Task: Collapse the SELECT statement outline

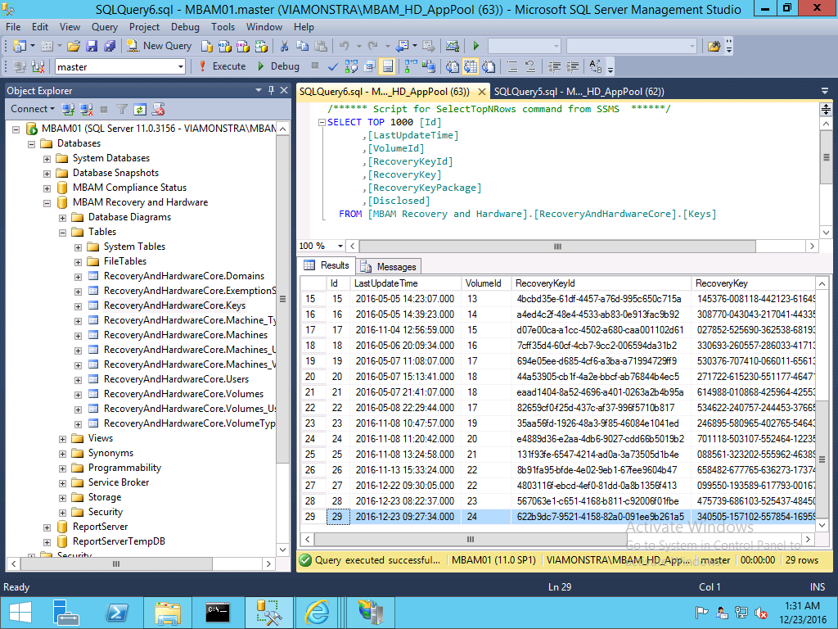Action: click(x=322, y=123)
